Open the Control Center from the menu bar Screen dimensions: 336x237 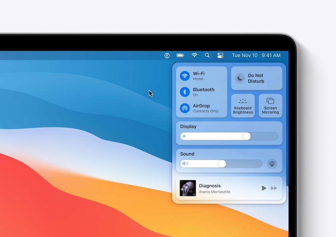(220, 55)
